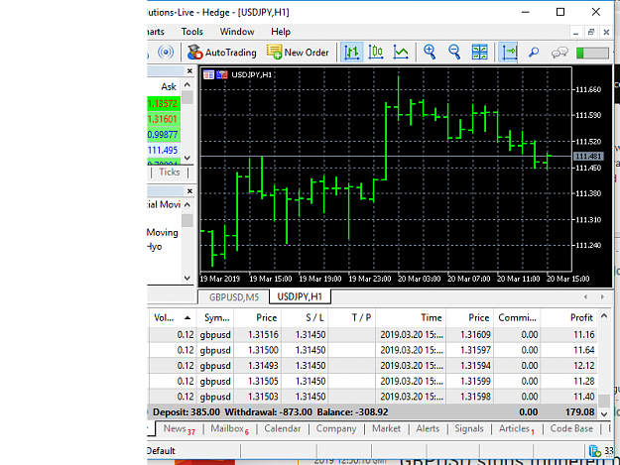This screenshot has height=465, width=620.
Task: Restore the inner chart window
Action: 591,32
